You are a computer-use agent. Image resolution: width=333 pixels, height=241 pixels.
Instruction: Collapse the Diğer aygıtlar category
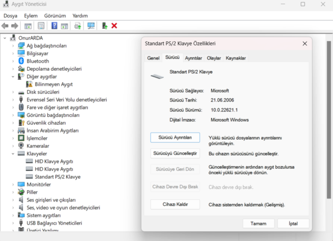pos(13,77)
